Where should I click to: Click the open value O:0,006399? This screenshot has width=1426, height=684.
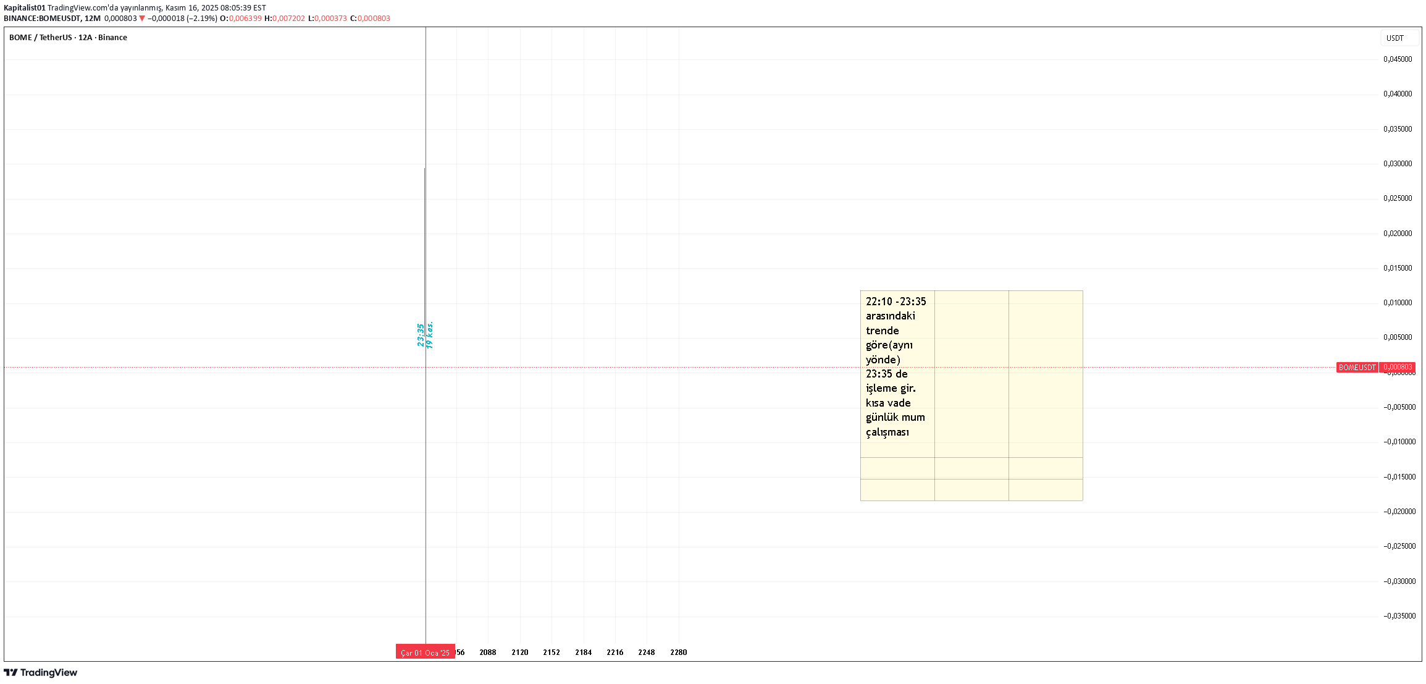(x=241, y=19)
